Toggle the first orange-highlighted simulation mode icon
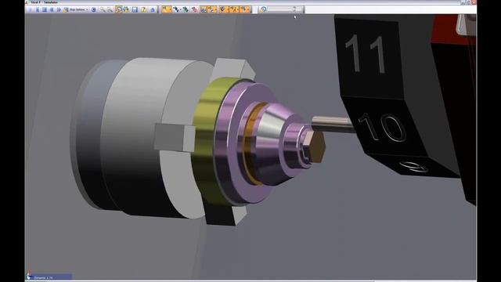Viewport: 501px width, 282px height. tap(167, 9)
